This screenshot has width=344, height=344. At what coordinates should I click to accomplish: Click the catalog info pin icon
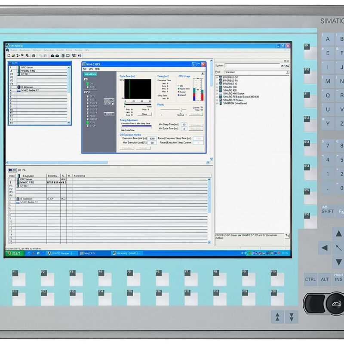tap(287, 236)
